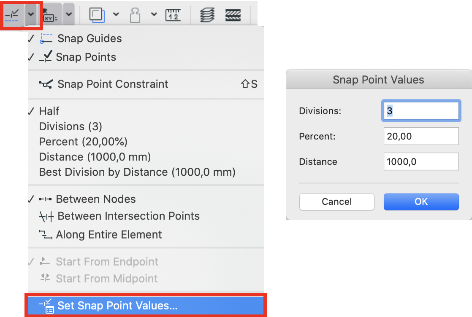
Task: Click the OK button in dialog
Action: (x=421, y=201)
